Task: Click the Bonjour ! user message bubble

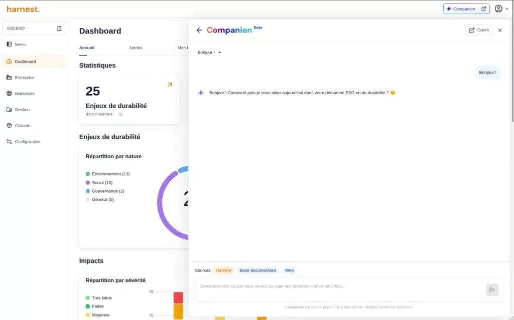Action: pos(487,72)
